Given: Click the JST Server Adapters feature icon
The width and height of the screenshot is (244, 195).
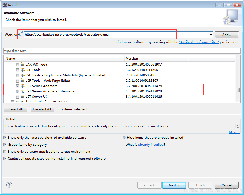Looking at the screenshot, I should click(22, 86).
